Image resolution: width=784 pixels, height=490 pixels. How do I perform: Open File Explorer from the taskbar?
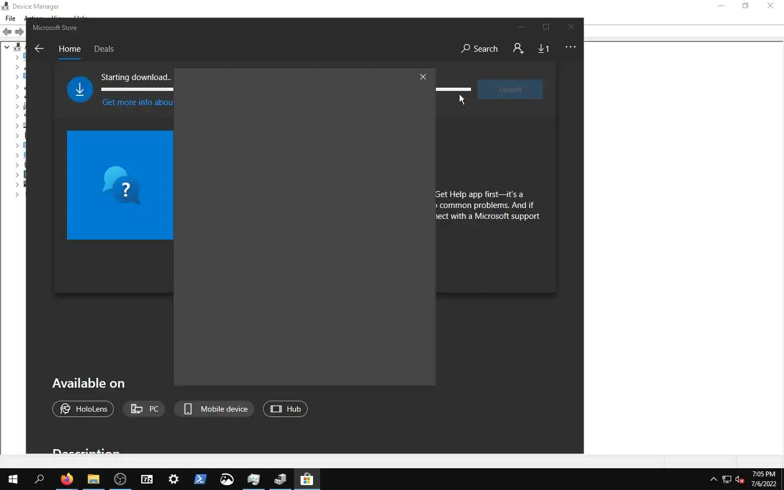94,479
